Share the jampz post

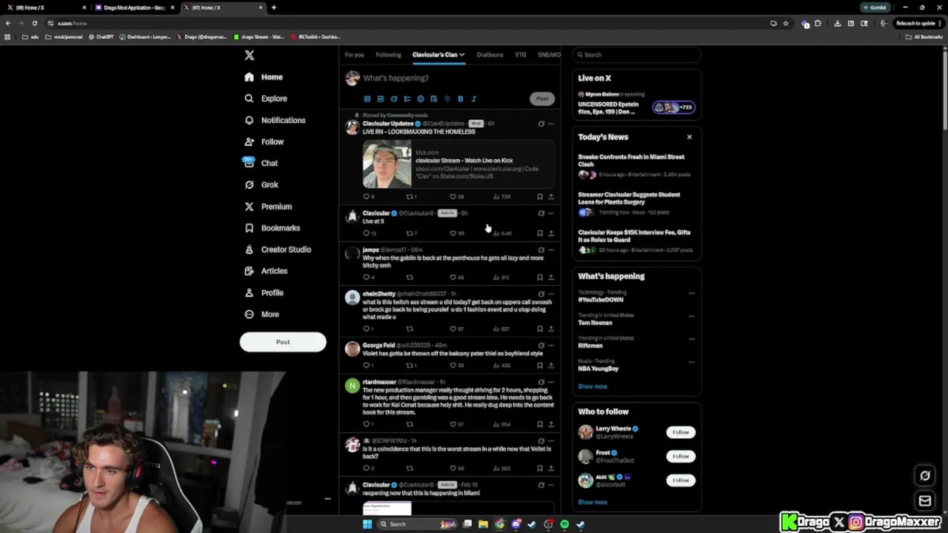click(x=550, y=277)
